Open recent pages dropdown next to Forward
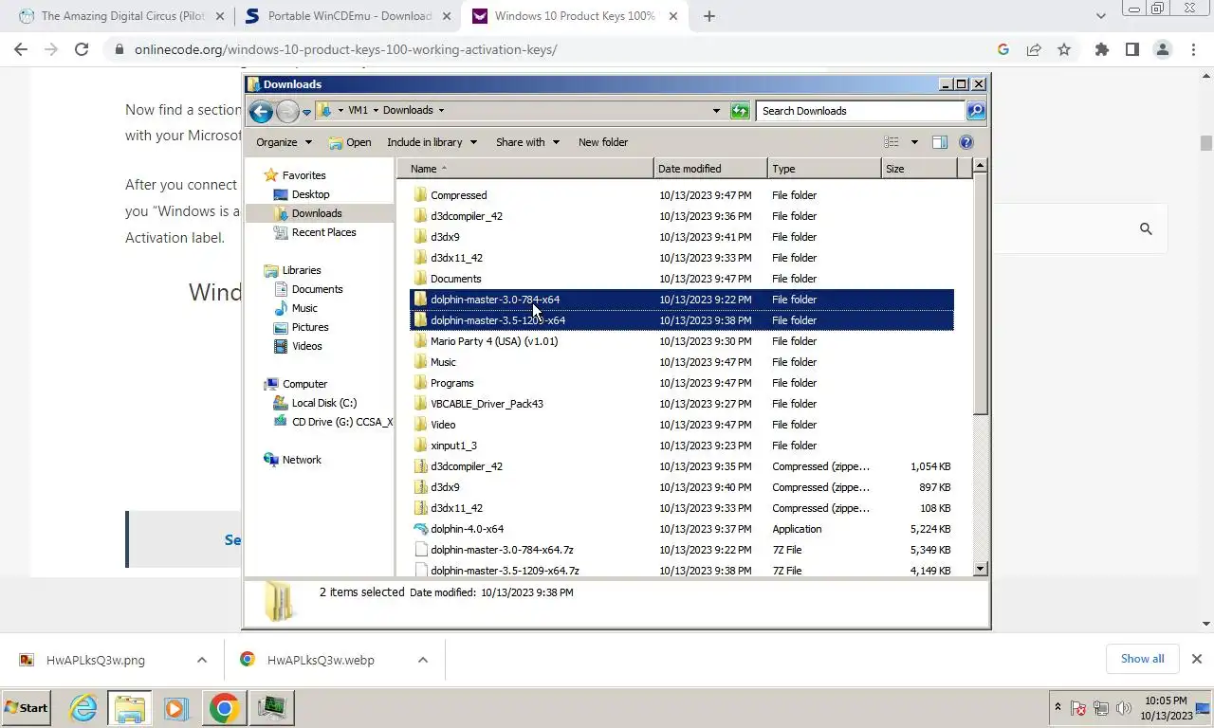 click(306, 112)
